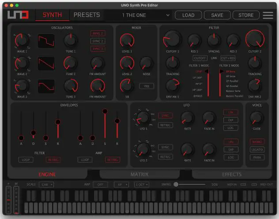
Task: Click the Wave 3 waveform display
Action: pos(46,86)
